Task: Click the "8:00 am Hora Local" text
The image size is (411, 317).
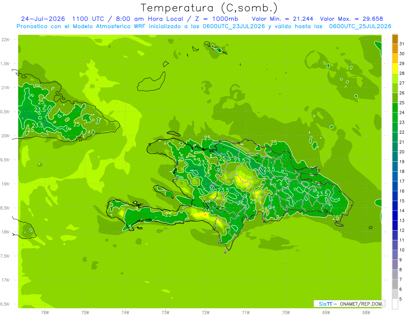Action: click(148, 19)
